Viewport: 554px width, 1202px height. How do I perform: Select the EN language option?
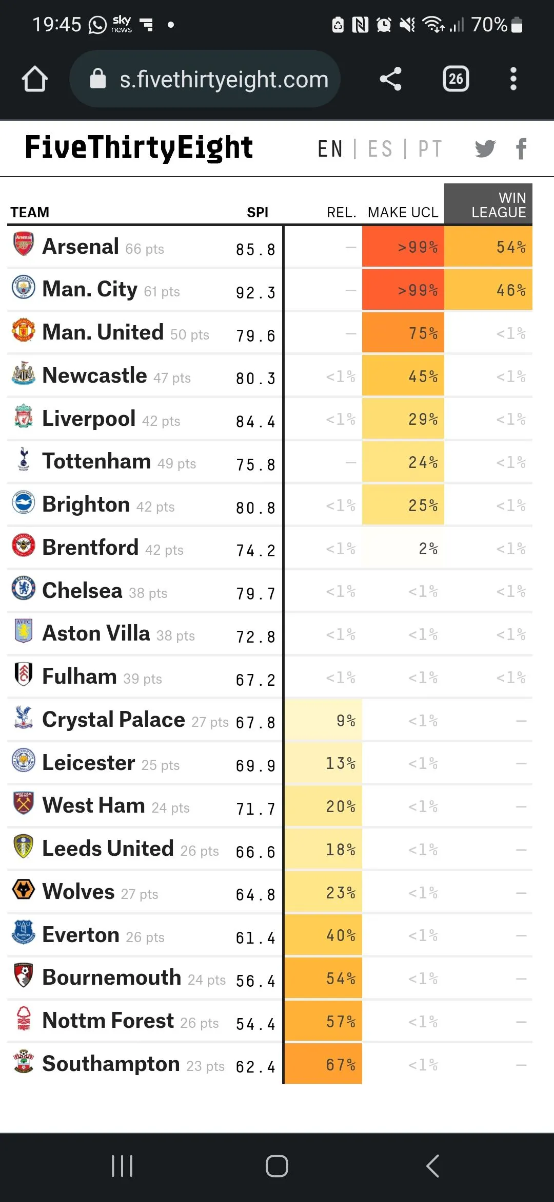(x=330, y=149)
